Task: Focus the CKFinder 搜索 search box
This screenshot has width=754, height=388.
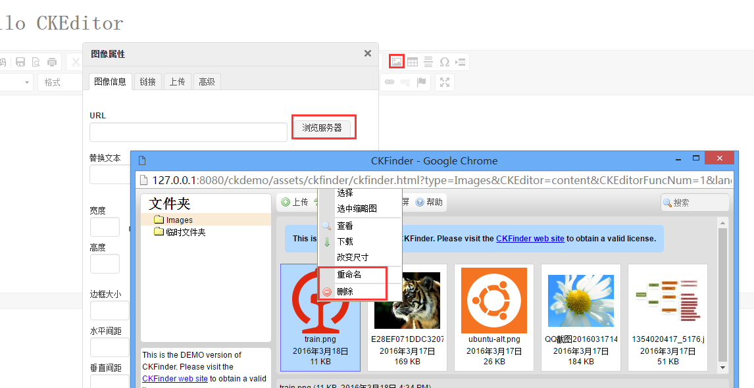Action: (x=695, y=203)
